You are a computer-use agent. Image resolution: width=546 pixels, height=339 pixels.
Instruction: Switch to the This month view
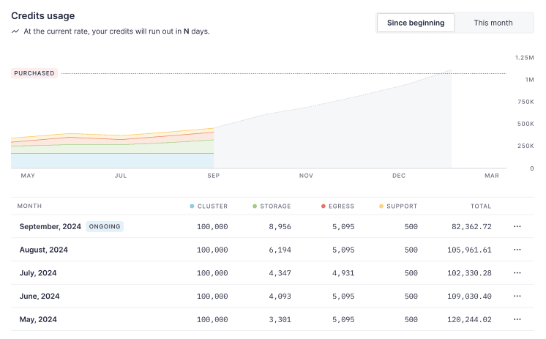click(493, 23)
